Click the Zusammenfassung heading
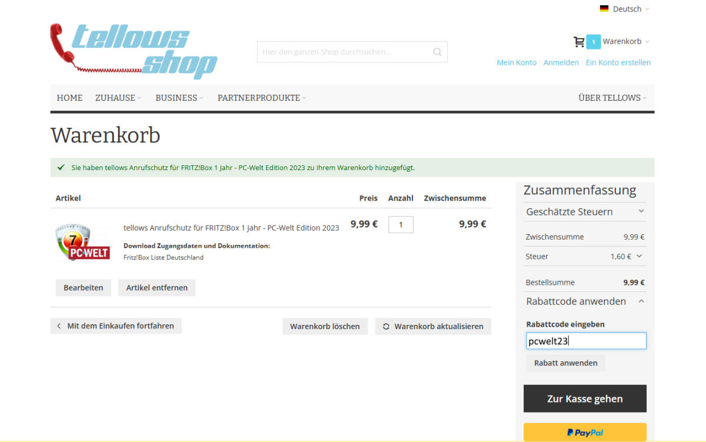This screenshot has width=706, height=442. point(580,190)
